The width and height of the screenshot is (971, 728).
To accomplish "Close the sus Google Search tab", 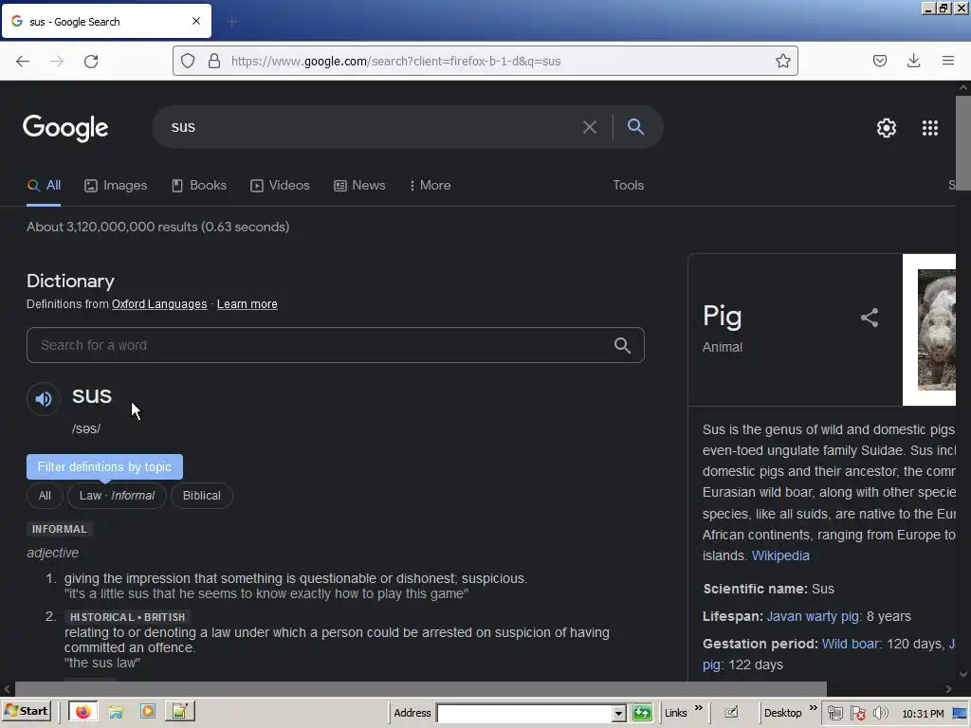I will click(x=196, y=21).
